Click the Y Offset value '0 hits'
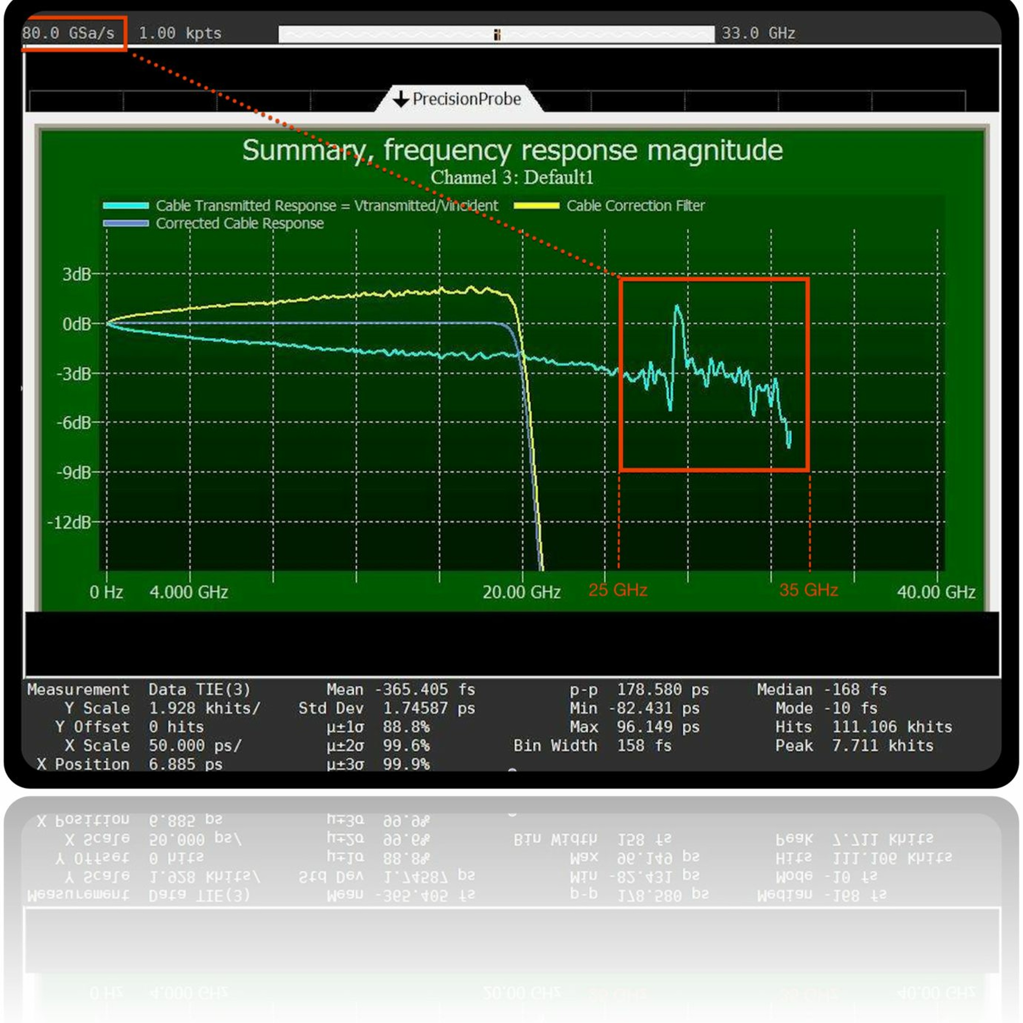This screenshot has width=1023, height=1023. tap(176, 726)
